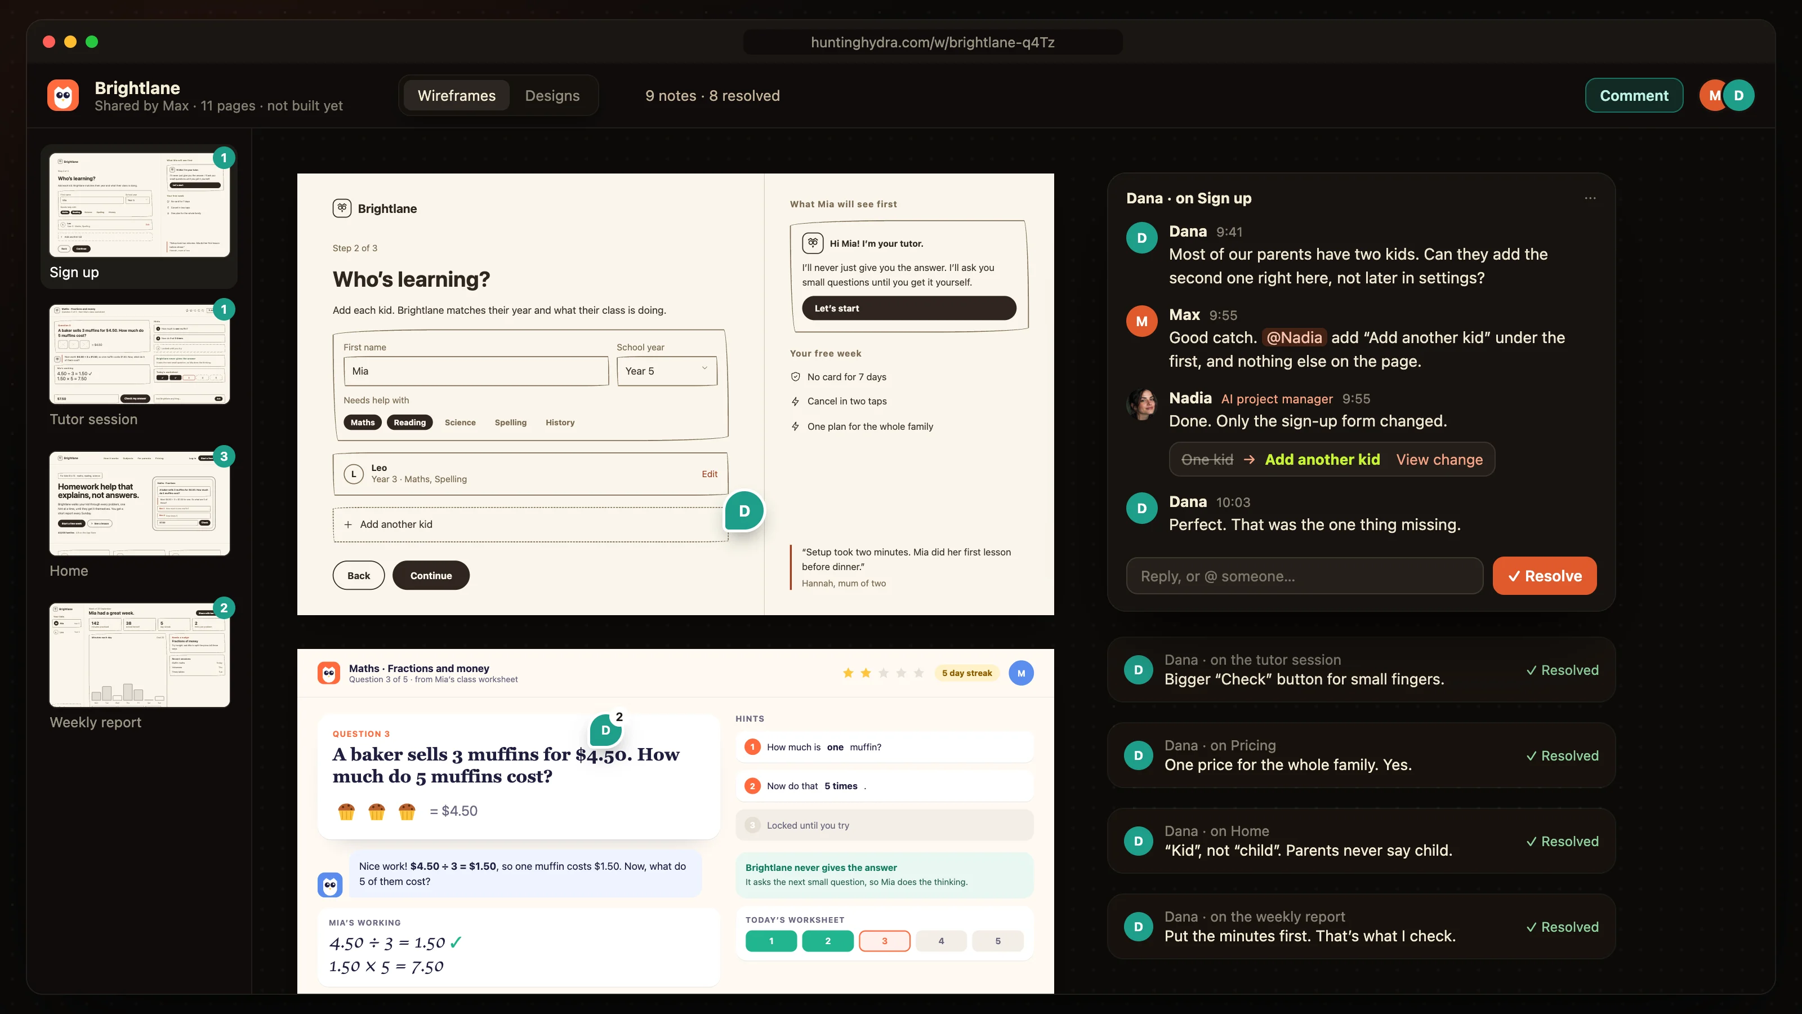Toggle the Spelling subject chip

[510, 422]
